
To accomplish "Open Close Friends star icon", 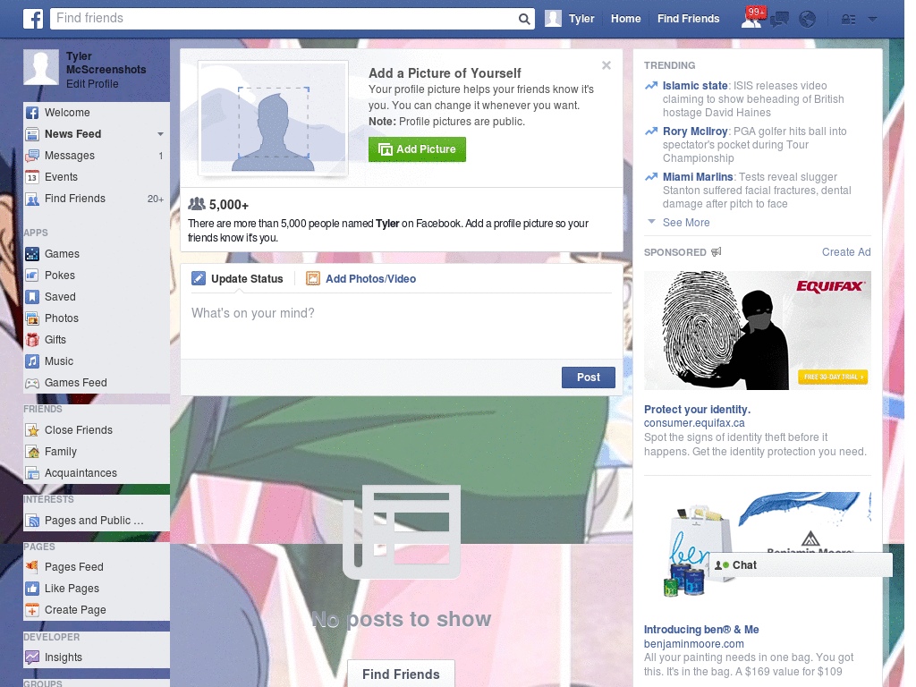I will [x=32, y=430].
